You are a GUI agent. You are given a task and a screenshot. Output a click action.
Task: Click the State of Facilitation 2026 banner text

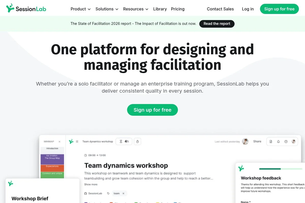[x=133, y=24]
